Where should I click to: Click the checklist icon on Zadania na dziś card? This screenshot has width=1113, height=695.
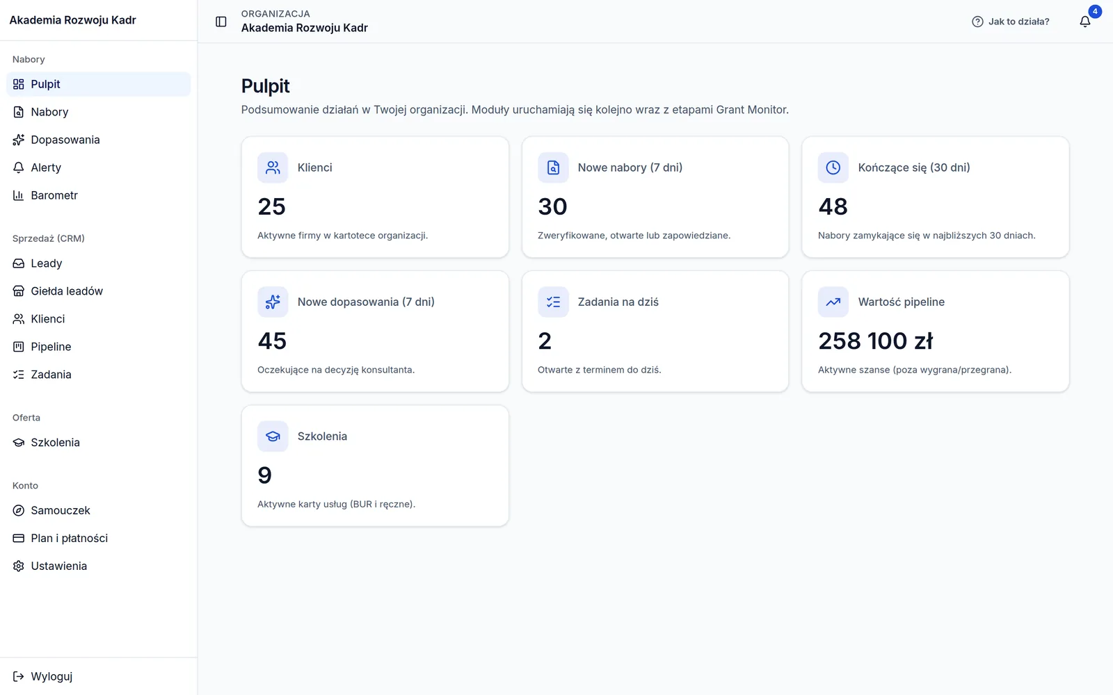coord(553,302)
